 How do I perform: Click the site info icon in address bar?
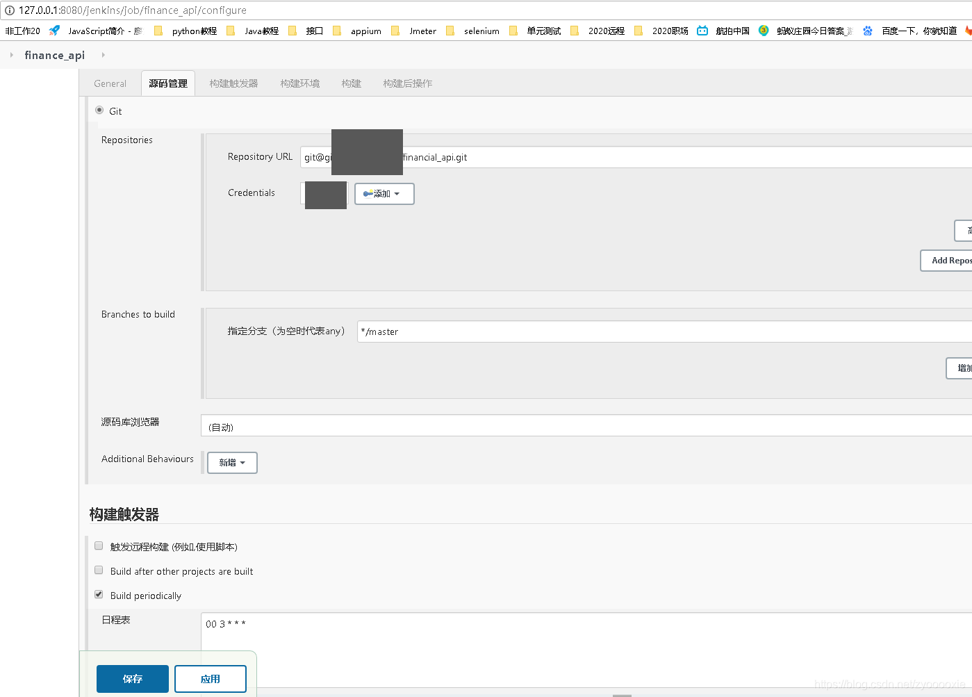click(10, 10)
